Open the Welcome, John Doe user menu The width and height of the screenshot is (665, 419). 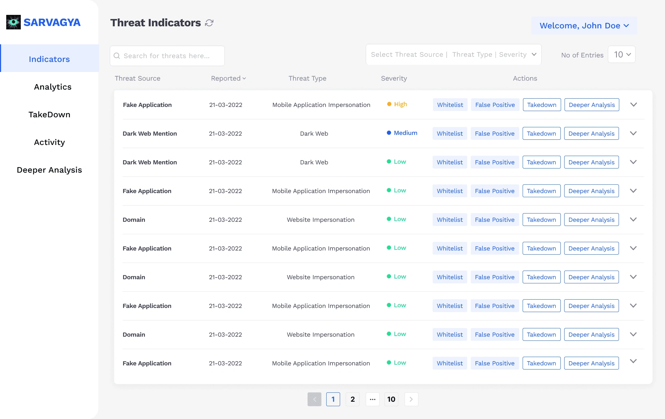[584, 26]
